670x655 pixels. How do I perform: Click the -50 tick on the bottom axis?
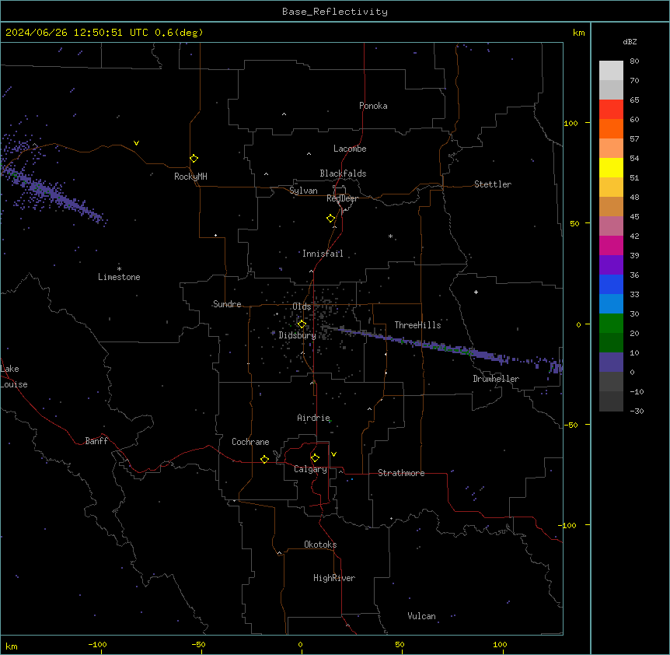[198, 644]
